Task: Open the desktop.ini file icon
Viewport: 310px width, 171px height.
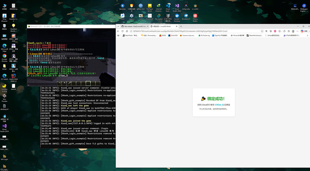Action: [x=4, y=107]
